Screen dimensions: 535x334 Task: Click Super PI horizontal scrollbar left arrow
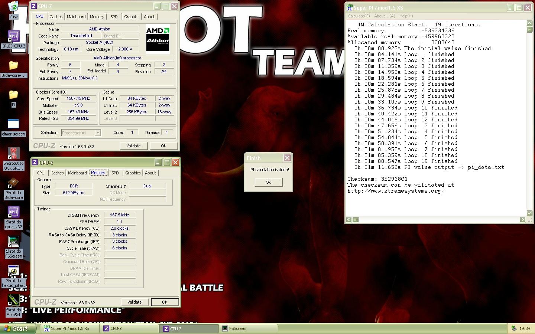(348, 220)
